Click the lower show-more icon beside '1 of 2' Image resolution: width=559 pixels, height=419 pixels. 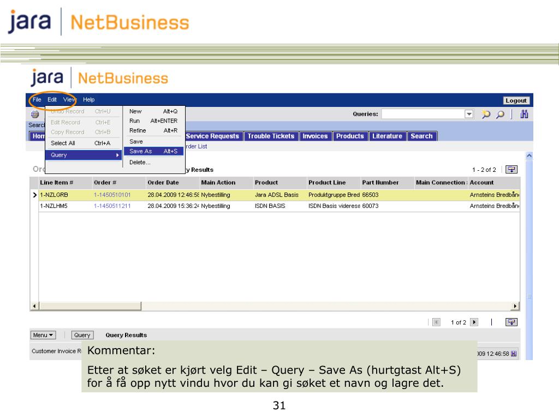(512, 322)
